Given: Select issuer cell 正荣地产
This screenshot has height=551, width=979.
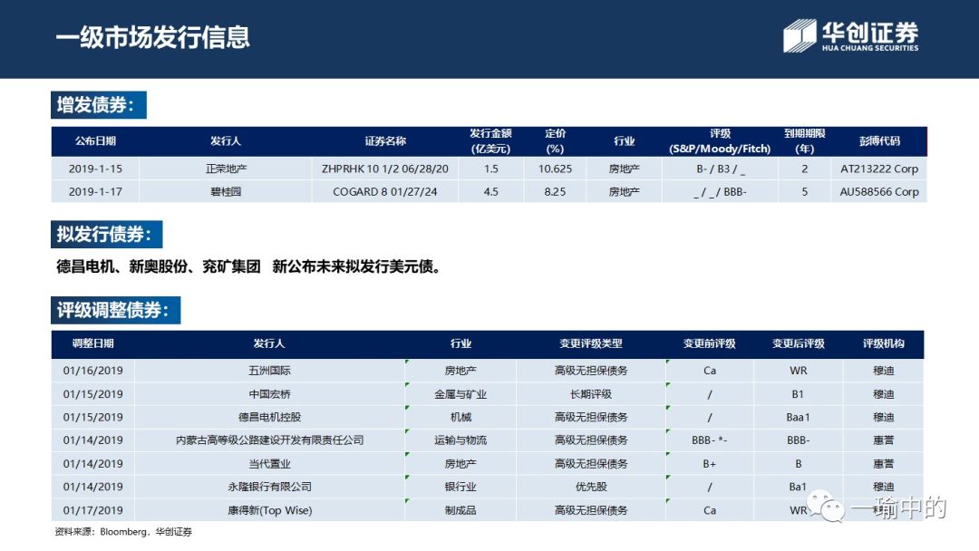Looking at the screenshot, I should coord(226,169).
